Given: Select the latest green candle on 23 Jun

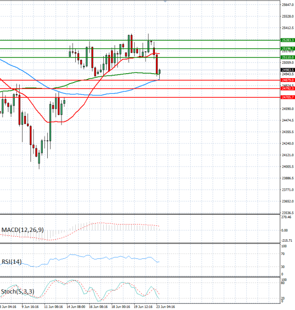Looking at the screenshot, I should pos(159,72).
